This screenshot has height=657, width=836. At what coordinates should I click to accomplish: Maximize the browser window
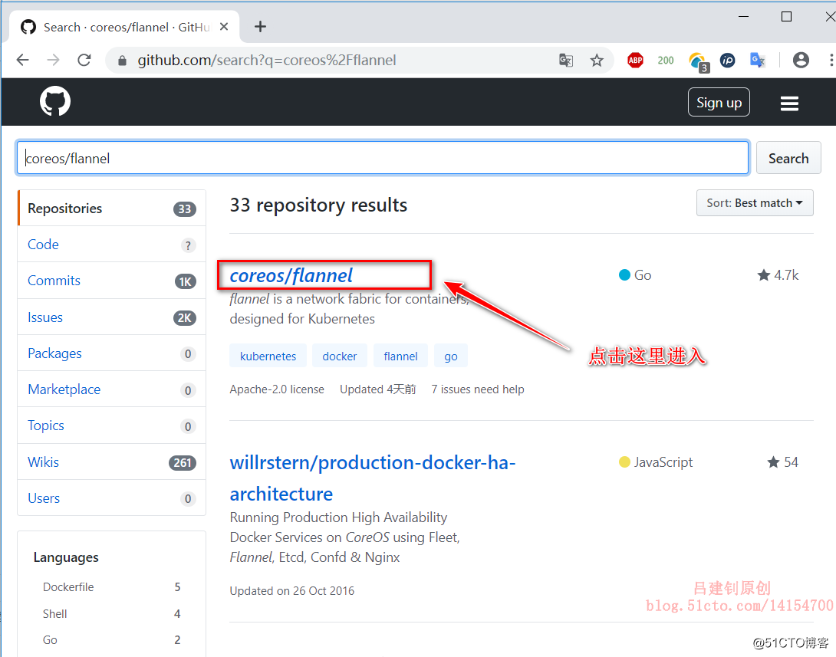pos(786,17)
